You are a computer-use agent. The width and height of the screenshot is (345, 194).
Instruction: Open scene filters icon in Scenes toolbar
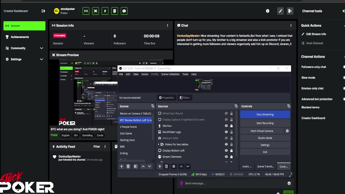click(136, 166)
